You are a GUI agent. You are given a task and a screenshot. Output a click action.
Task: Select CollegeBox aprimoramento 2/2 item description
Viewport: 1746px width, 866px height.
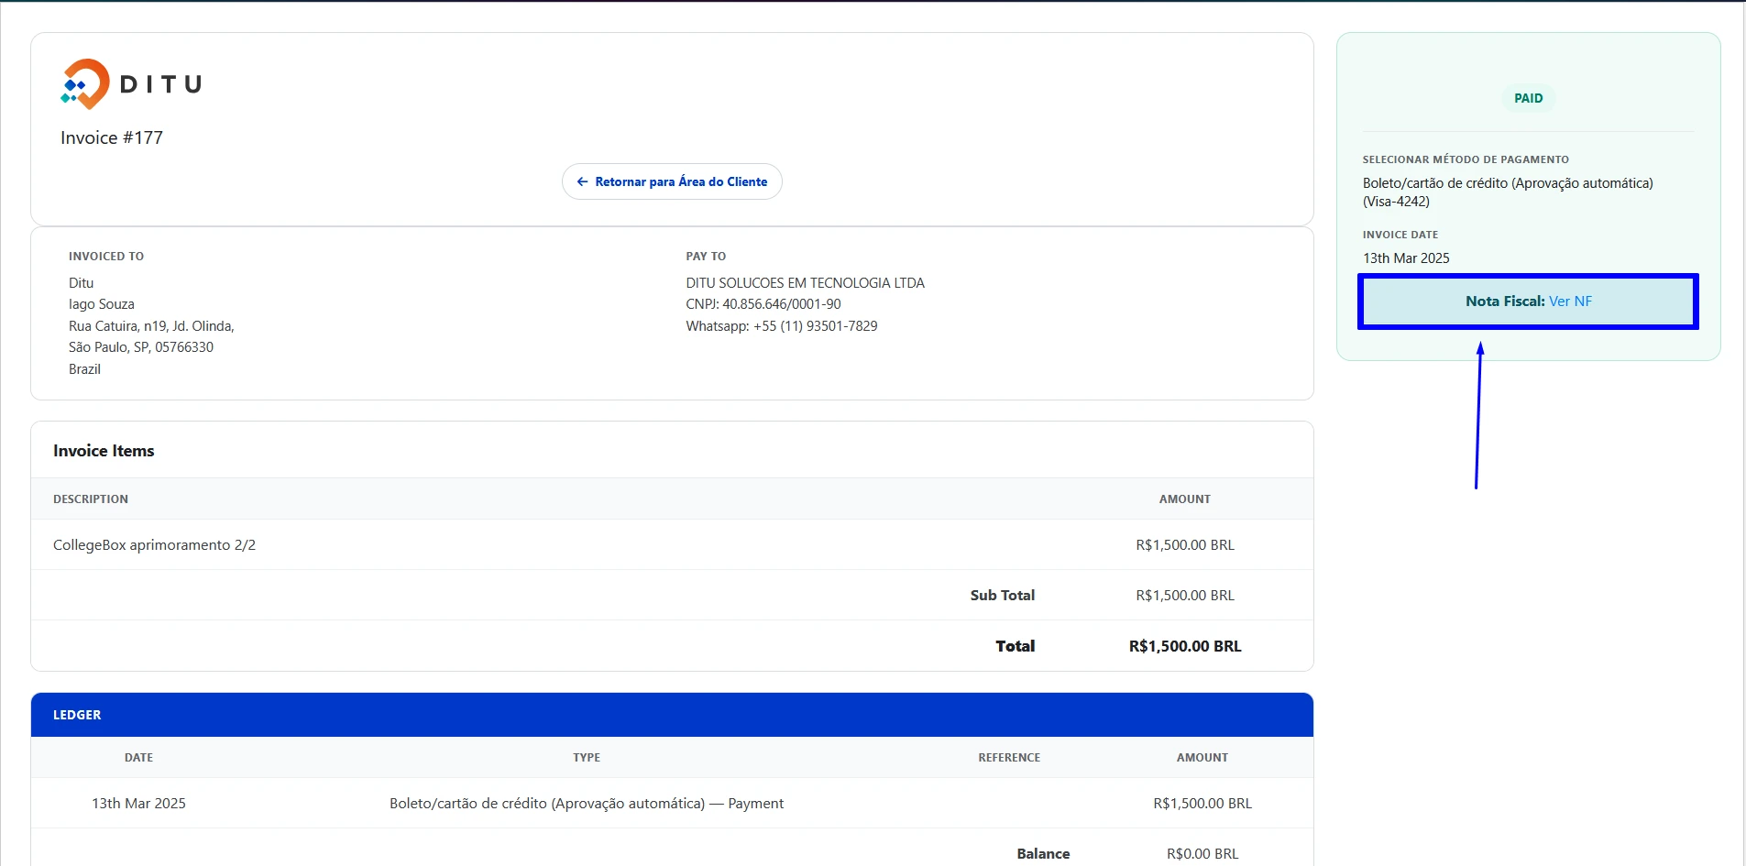(x=154, y=545)
